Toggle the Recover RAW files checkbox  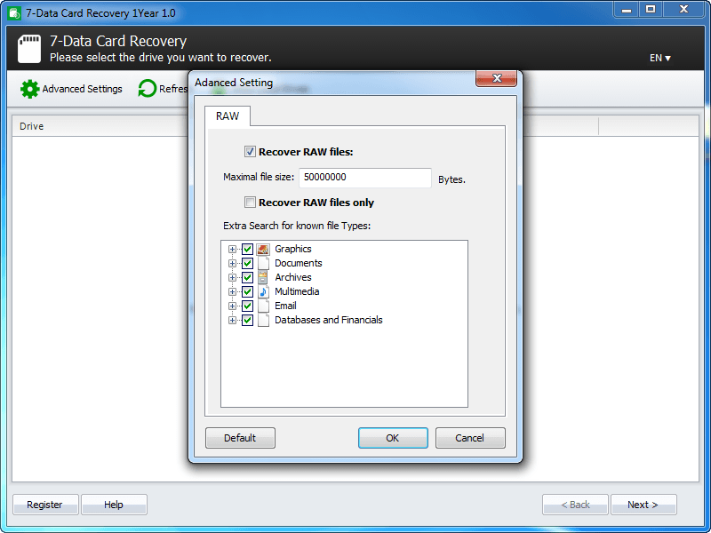[x=250, y=152]
